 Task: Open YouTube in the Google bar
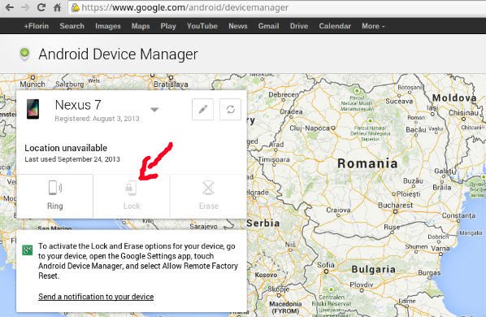[x=202, y=26]
